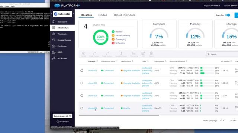Click the terminal output in the viewer window
Screen dimensions: 238x133
click(x=25, y=29)
